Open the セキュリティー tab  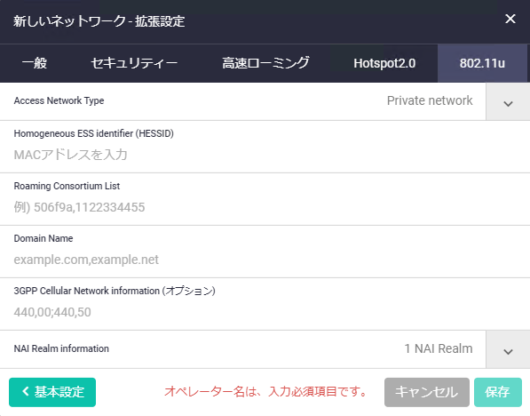[134, 63]
